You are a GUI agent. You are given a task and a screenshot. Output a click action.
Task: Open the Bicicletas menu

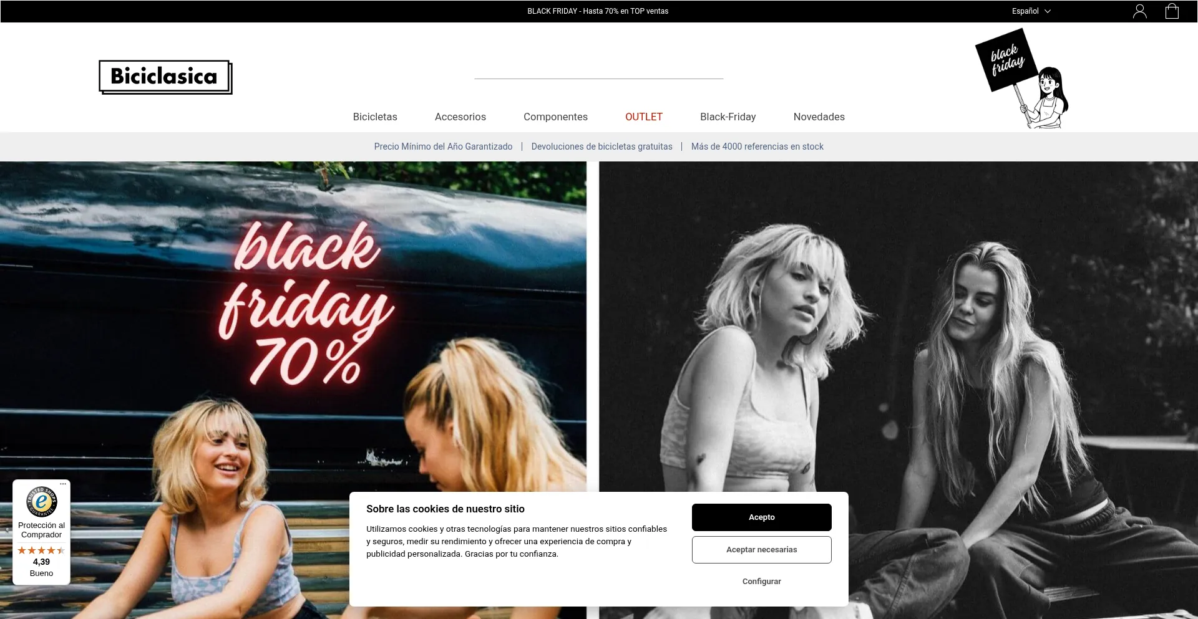pos(375,117)
